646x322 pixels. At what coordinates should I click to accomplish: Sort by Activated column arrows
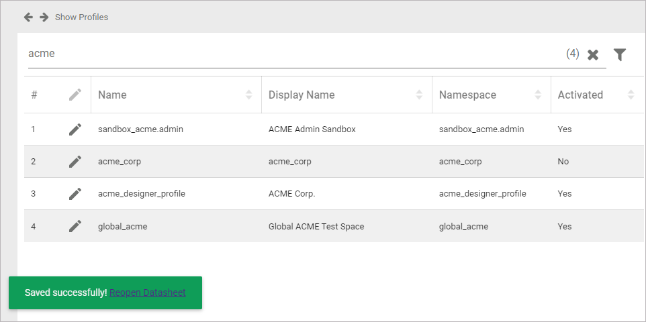631,95
